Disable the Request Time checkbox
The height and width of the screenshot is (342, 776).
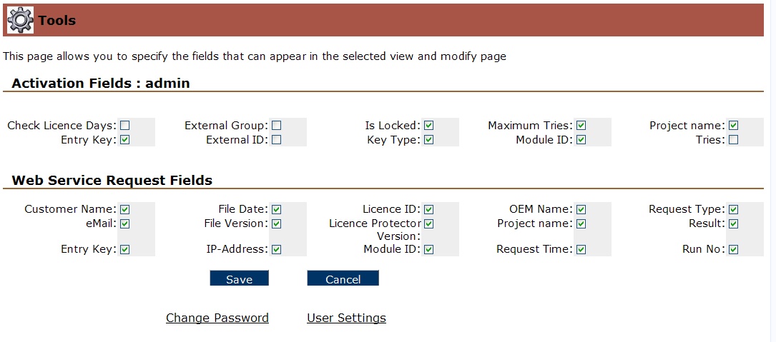(x=581, y=250)
